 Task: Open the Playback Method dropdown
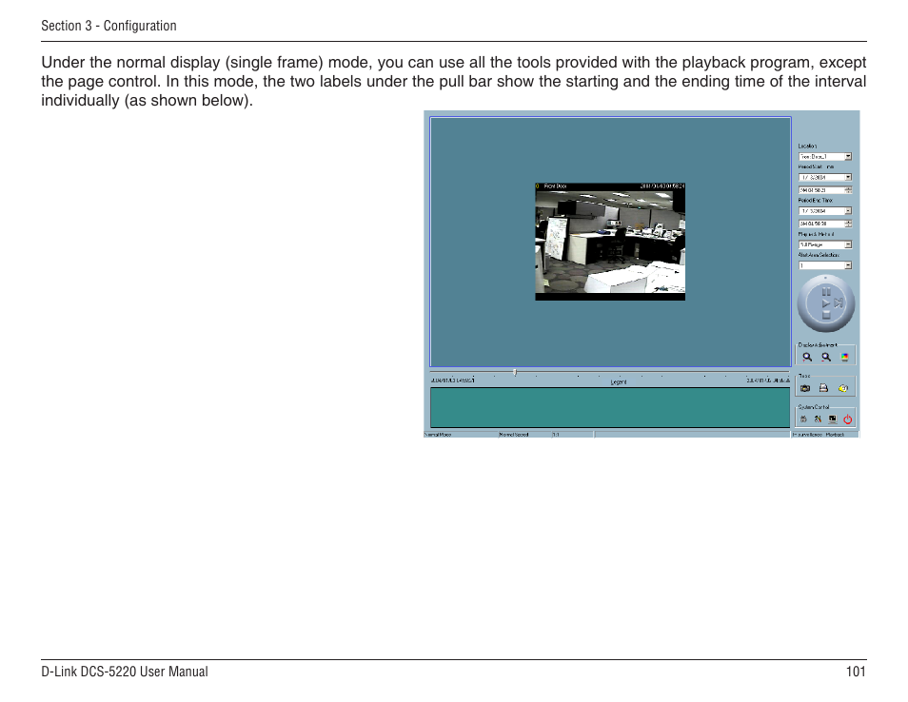[x=848, y=244]
